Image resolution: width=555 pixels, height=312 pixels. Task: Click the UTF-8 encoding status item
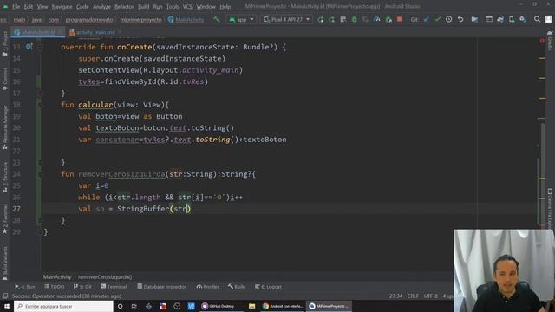tap(431, 296)
